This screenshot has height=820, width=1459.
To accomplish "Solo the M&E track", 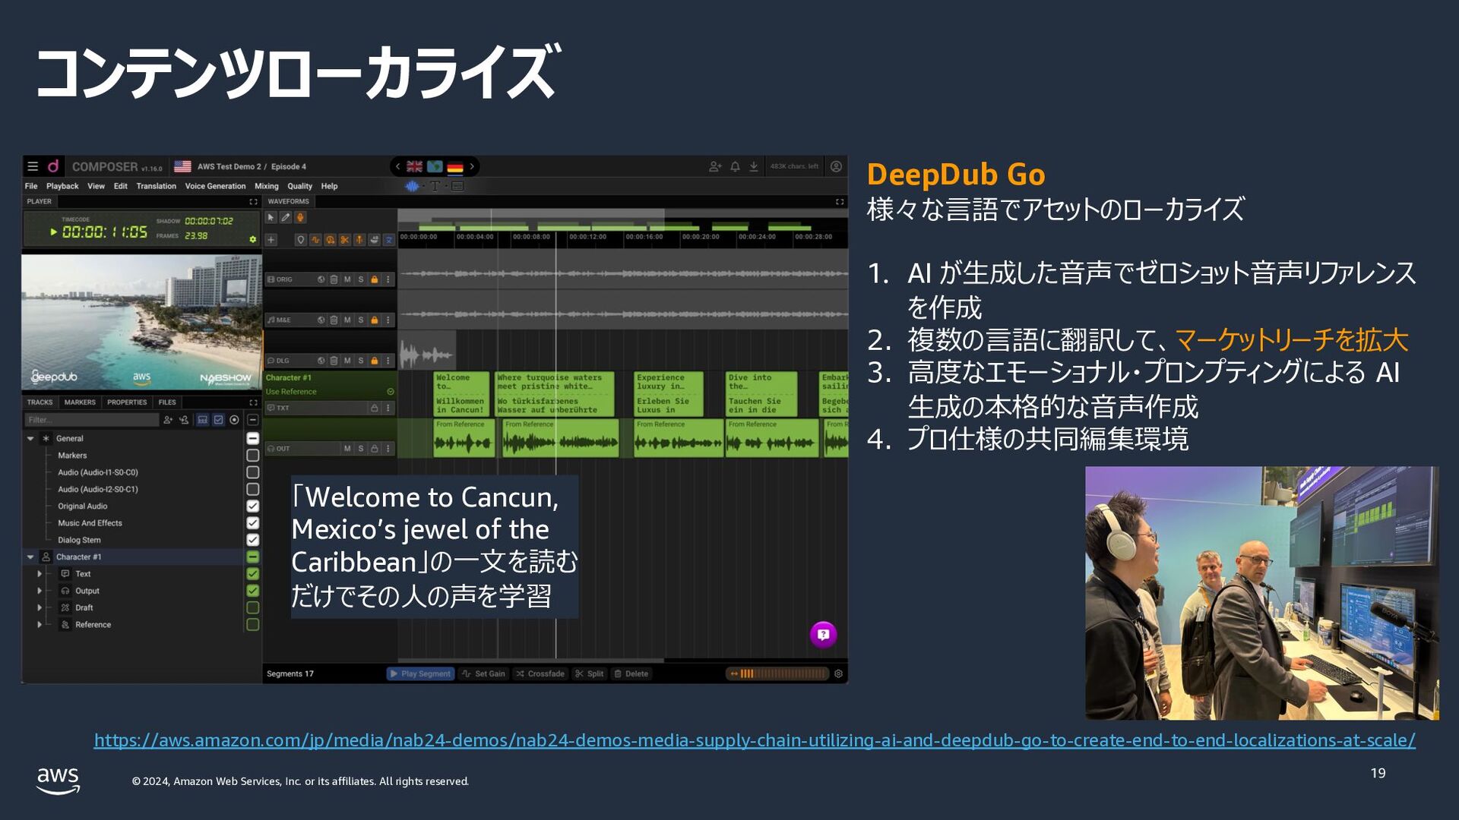I will (x=361, y=320).
